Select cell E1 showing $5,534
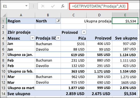Image resolution: width=140 pixels, height=98 pixels. click(x=125, y=21)
